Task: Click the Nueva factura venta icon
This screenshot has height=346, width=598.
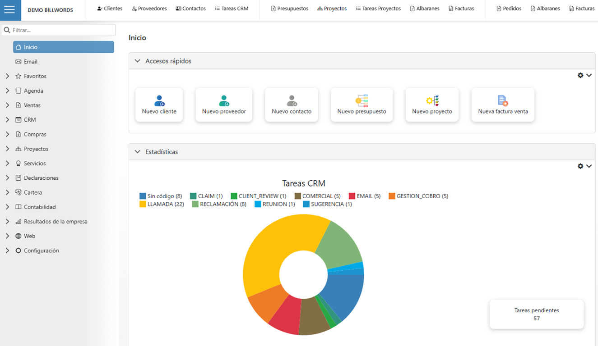Action: tap(503, 100)
